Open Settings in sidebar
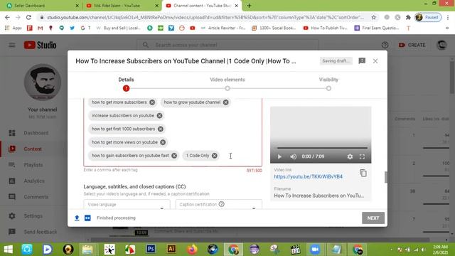The width and height of the screenshot is (455, 256). coord(33,216)
